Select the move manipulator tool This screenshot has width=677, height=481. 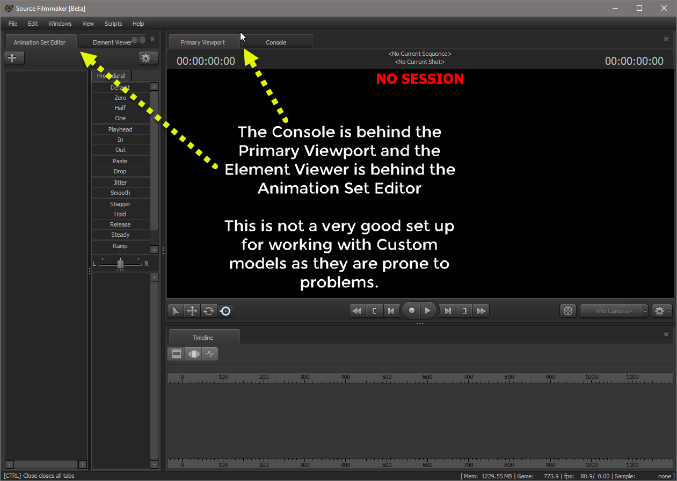[x=192, y=311]
